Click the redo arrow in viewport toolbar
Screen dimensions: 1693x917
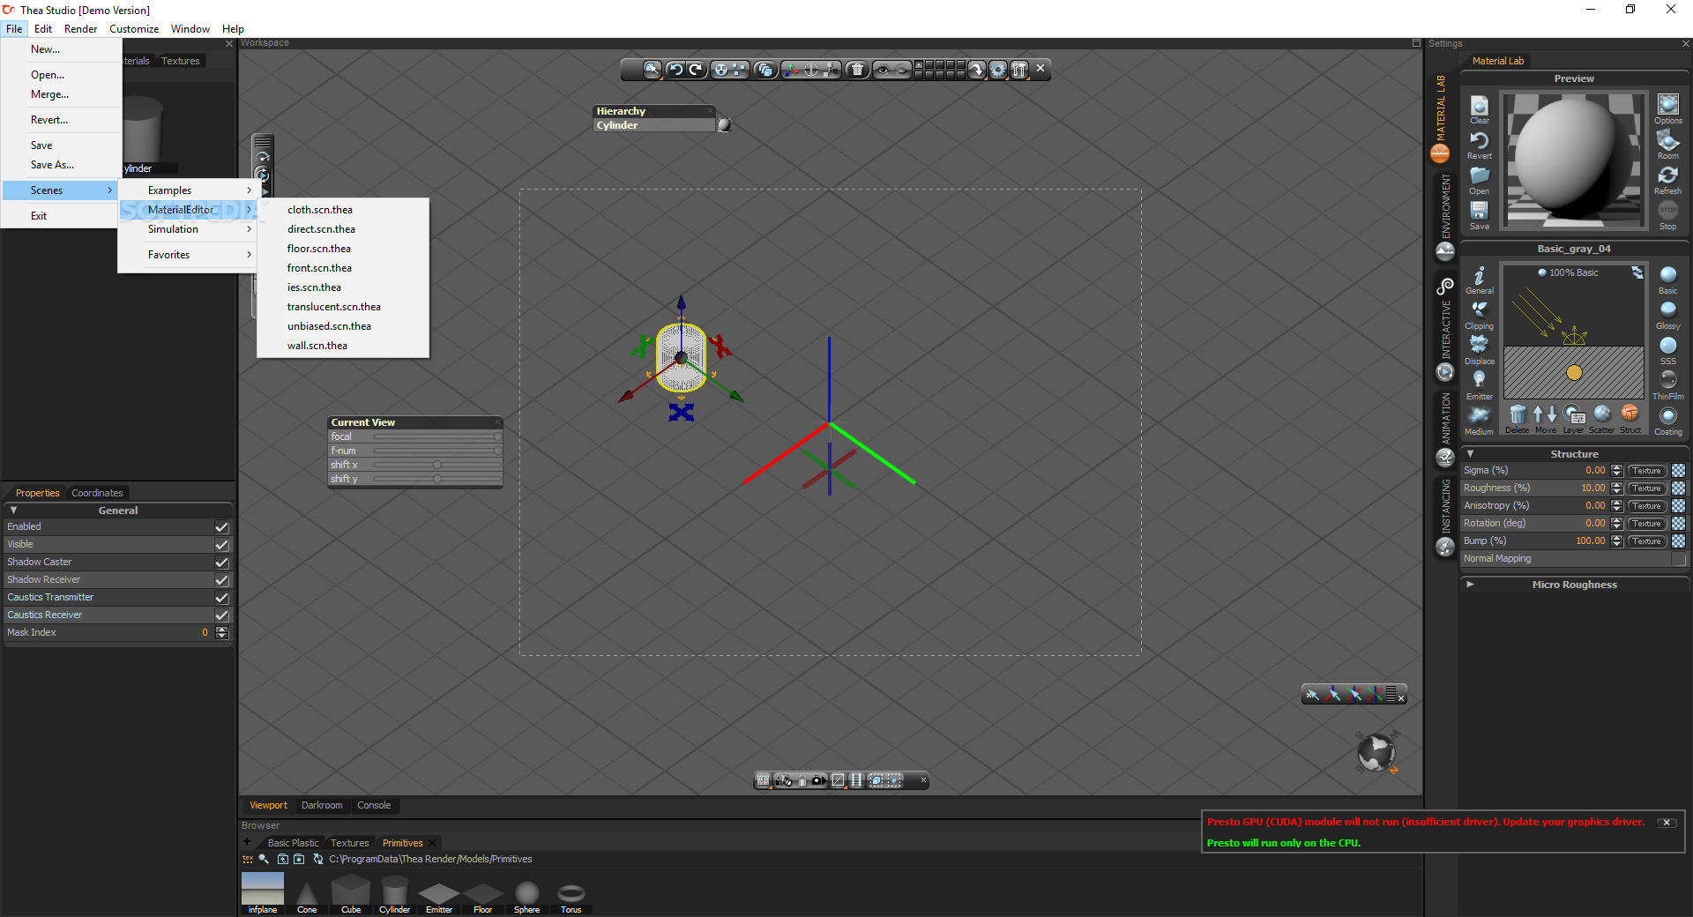697,70
